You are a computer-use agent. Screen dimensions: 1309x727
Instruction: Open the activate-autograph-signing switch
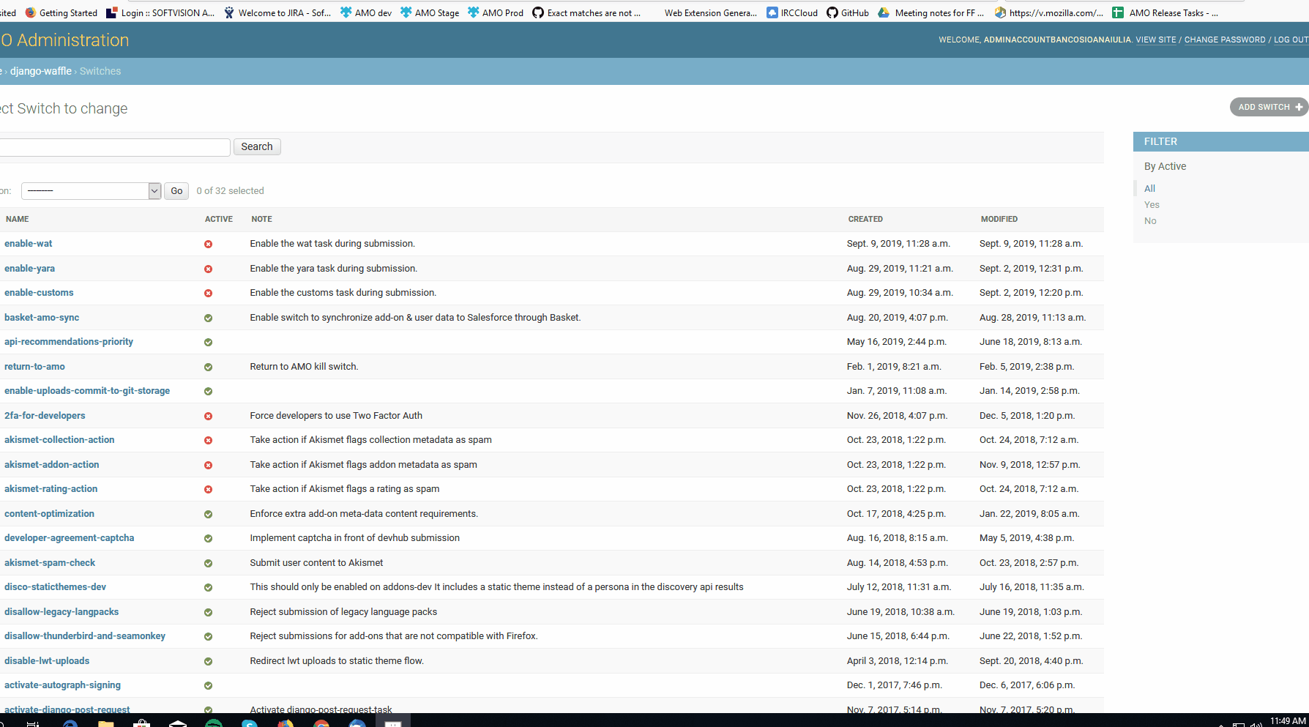click(62, 685)
